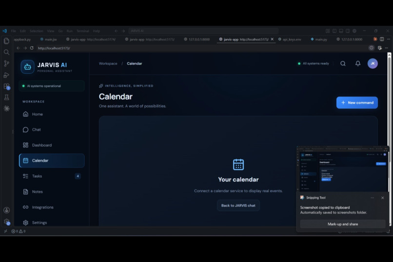
Task: Go back in the browser preview
Action: click(x=19, y=48)
